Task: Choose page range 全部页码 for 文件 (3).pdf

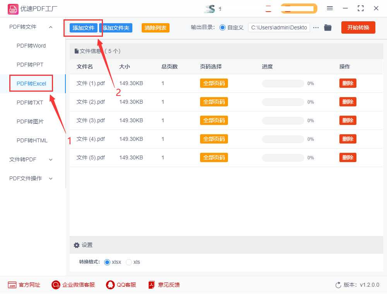Action: coord(214,120)
